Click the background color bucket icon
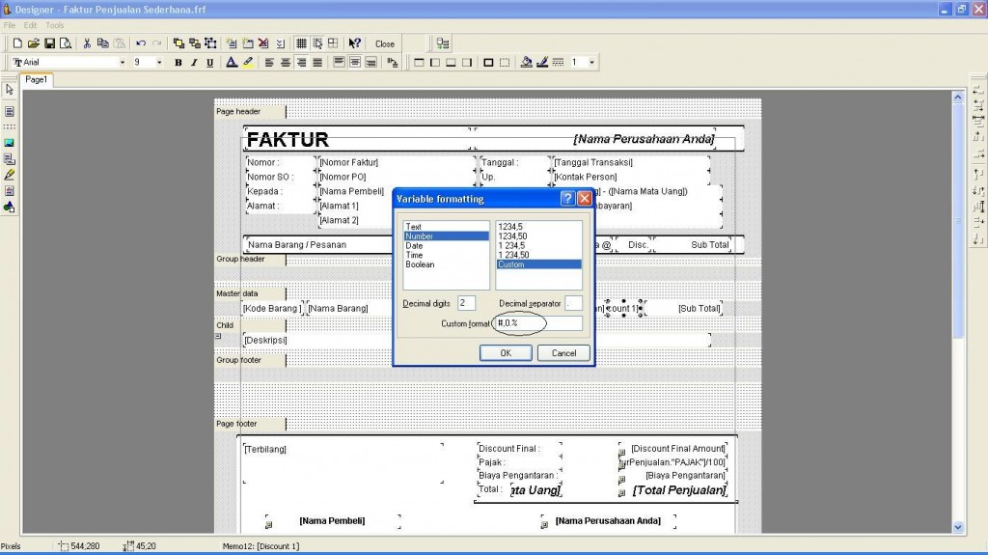 [526, 63]
